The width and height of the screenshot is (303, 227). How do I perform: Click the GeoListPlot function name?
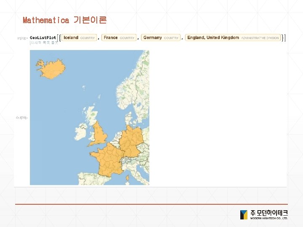point(43,38)
